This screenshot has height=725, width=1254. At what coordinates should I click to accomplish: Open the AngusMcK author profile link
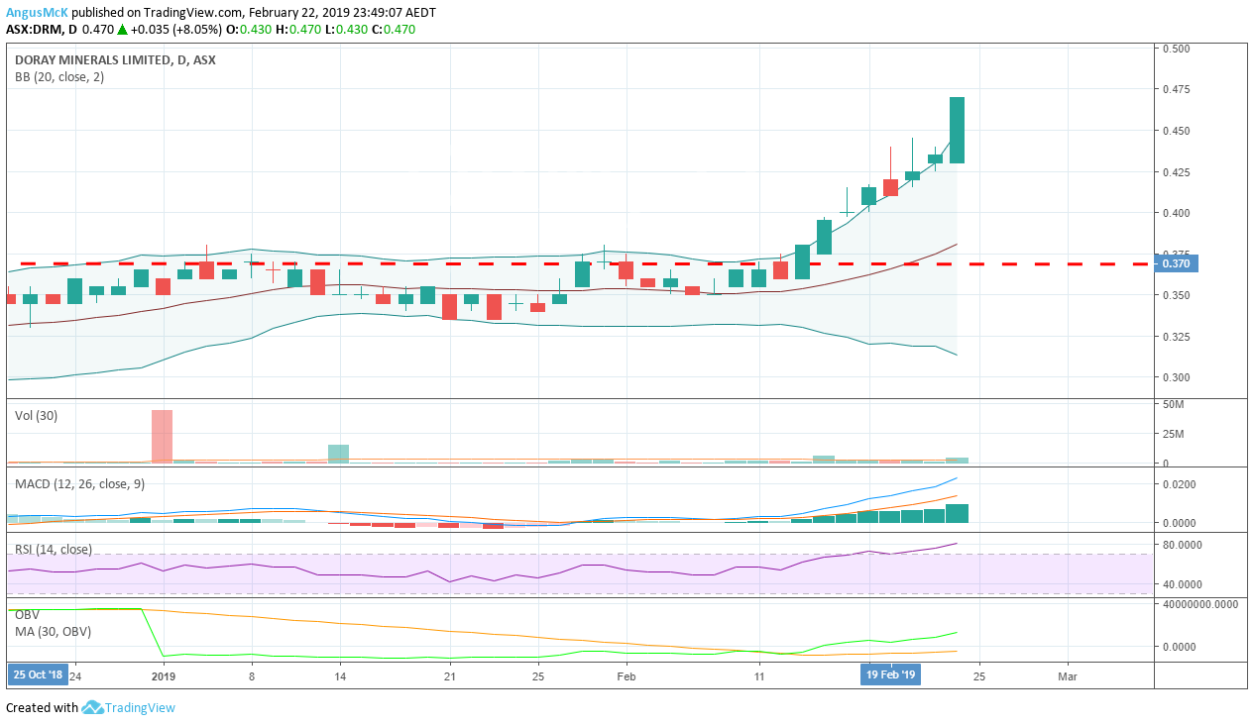click(x=38, y=12)
